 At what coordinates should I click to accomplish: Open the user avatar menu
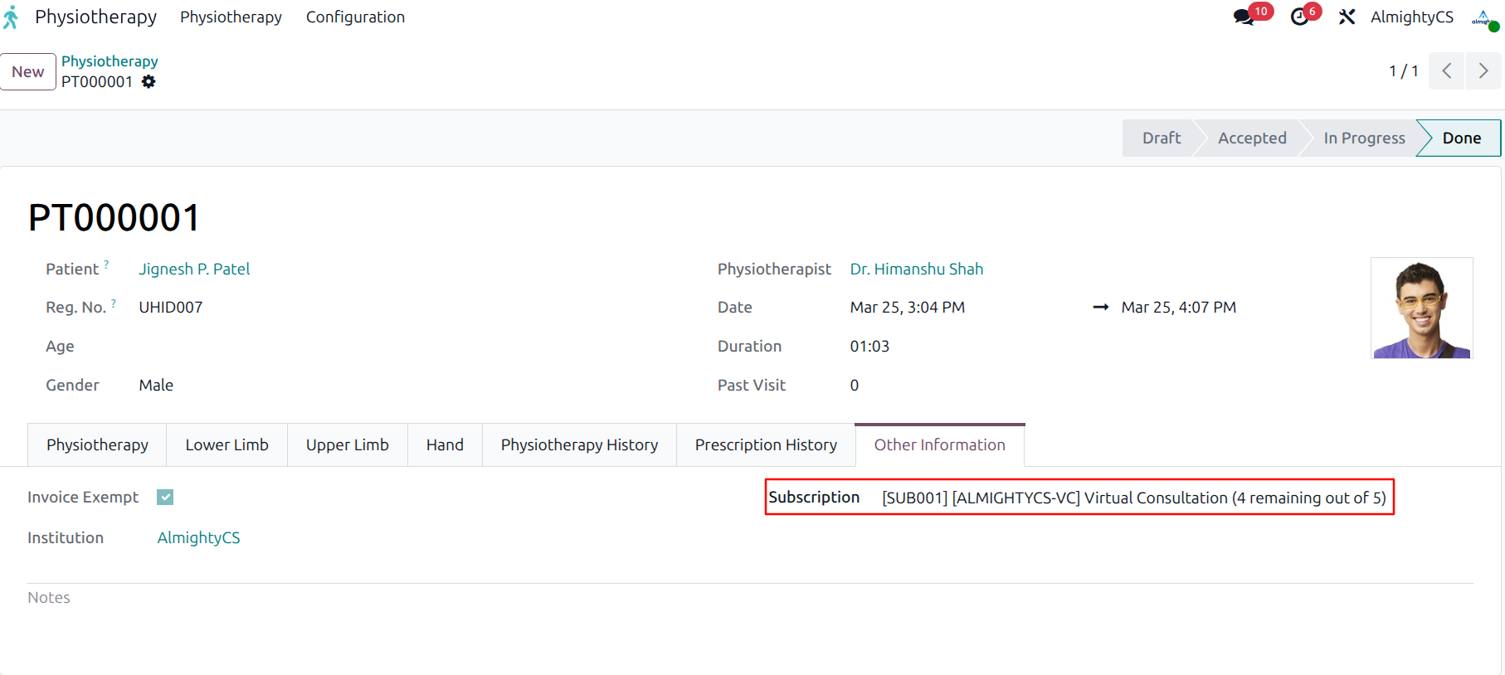[1483, 17]
